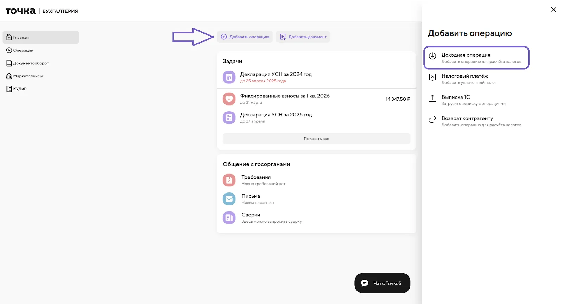This screenshot has height=304, width=563.
Task: Open Чат с Точкой
Action: tap(382, 283)
